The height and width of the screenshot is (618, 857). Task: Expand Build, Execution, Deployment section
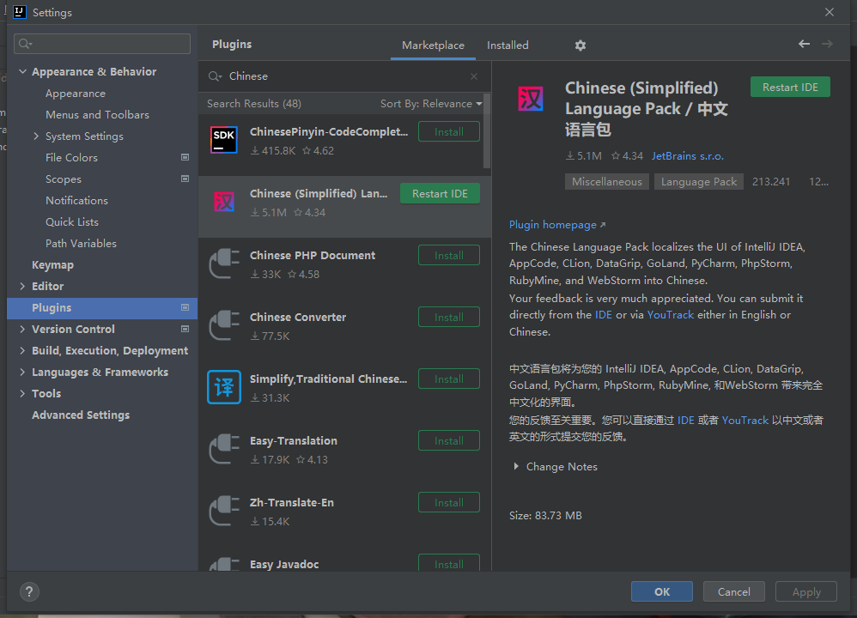pos(22,350)
